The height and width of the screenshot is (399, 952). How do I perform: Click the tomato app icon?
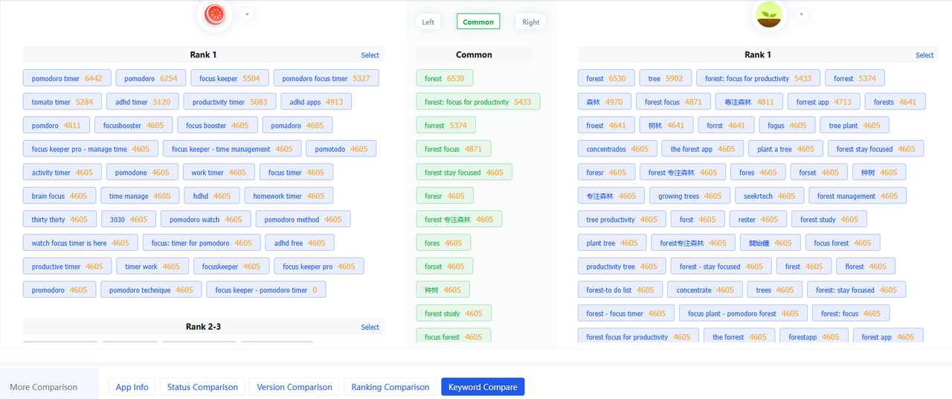pyautogui.click(x=214, y=13)
